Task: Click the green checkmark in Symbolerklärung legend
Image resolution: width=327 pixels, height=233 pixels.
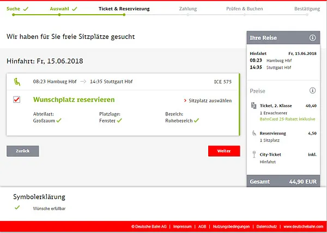Action: pyautogui.click(x=17, y=207)
